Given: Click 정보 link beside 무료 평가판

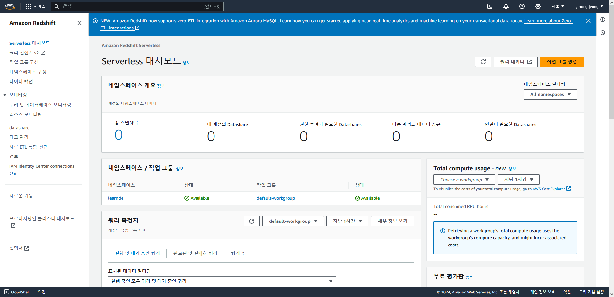Looking at the screenshot, I should tap(469, 277).
